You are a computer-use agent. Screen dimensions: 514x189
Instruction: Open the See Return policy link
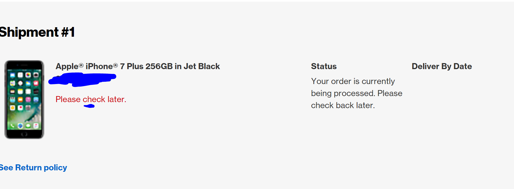[x=33, y=167]
